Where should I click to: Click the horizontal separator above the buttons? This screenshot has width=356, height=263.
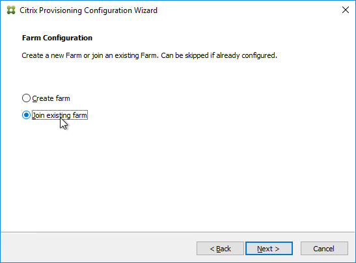[178, 232]
